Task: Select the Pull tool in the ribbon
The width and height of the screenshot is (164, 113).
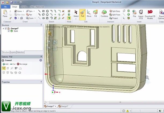Action: click(82, 15)
